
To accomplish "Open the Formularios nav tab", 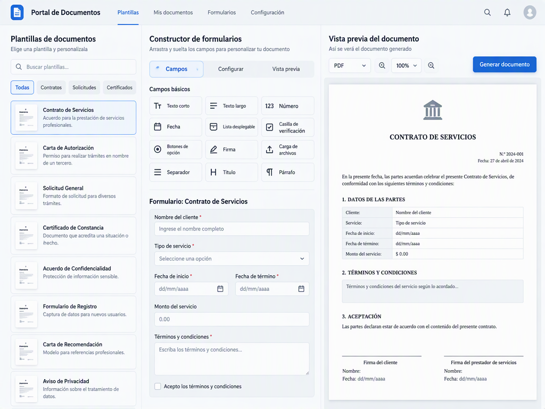I will point(222,13).
